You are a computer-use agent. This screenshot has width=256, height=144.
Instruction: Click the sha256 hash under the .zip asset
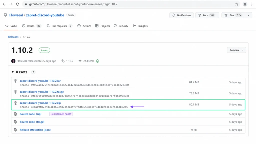tap(74, 107)
